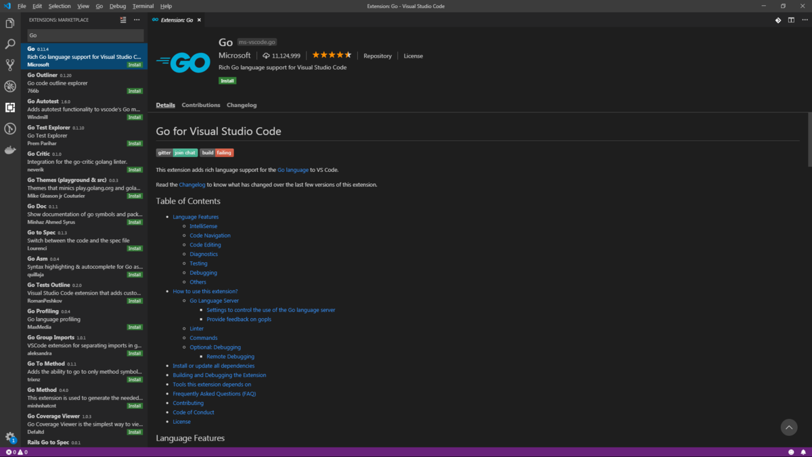The height and width of the screenshot is (457, 812).
Task: Select Go Themes (playground & src) extension
Action: tap(84, 188)
